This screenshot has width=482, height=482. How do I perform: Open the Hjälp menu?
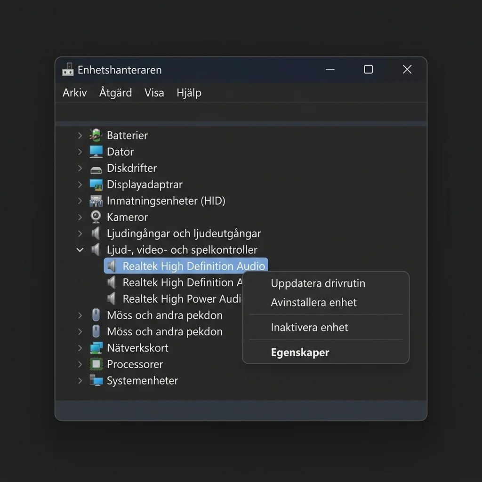[189, 93]
